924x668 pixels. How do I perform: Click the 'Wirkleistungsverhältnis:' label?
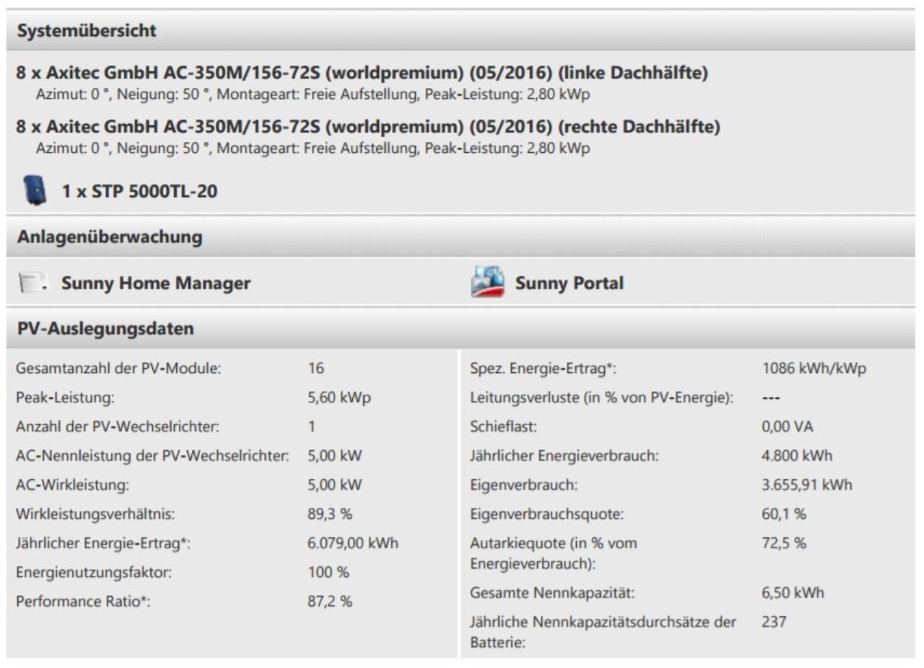click(95, 514)
